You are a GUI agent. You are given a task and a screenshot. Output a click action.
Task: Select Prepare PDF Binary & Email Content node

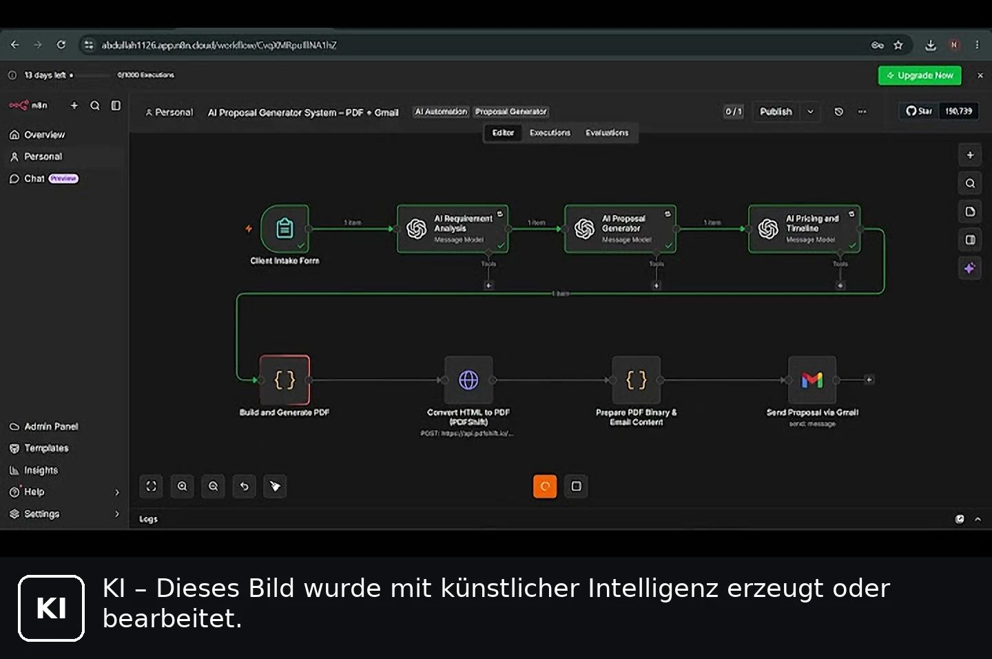[x=637, y=380]
